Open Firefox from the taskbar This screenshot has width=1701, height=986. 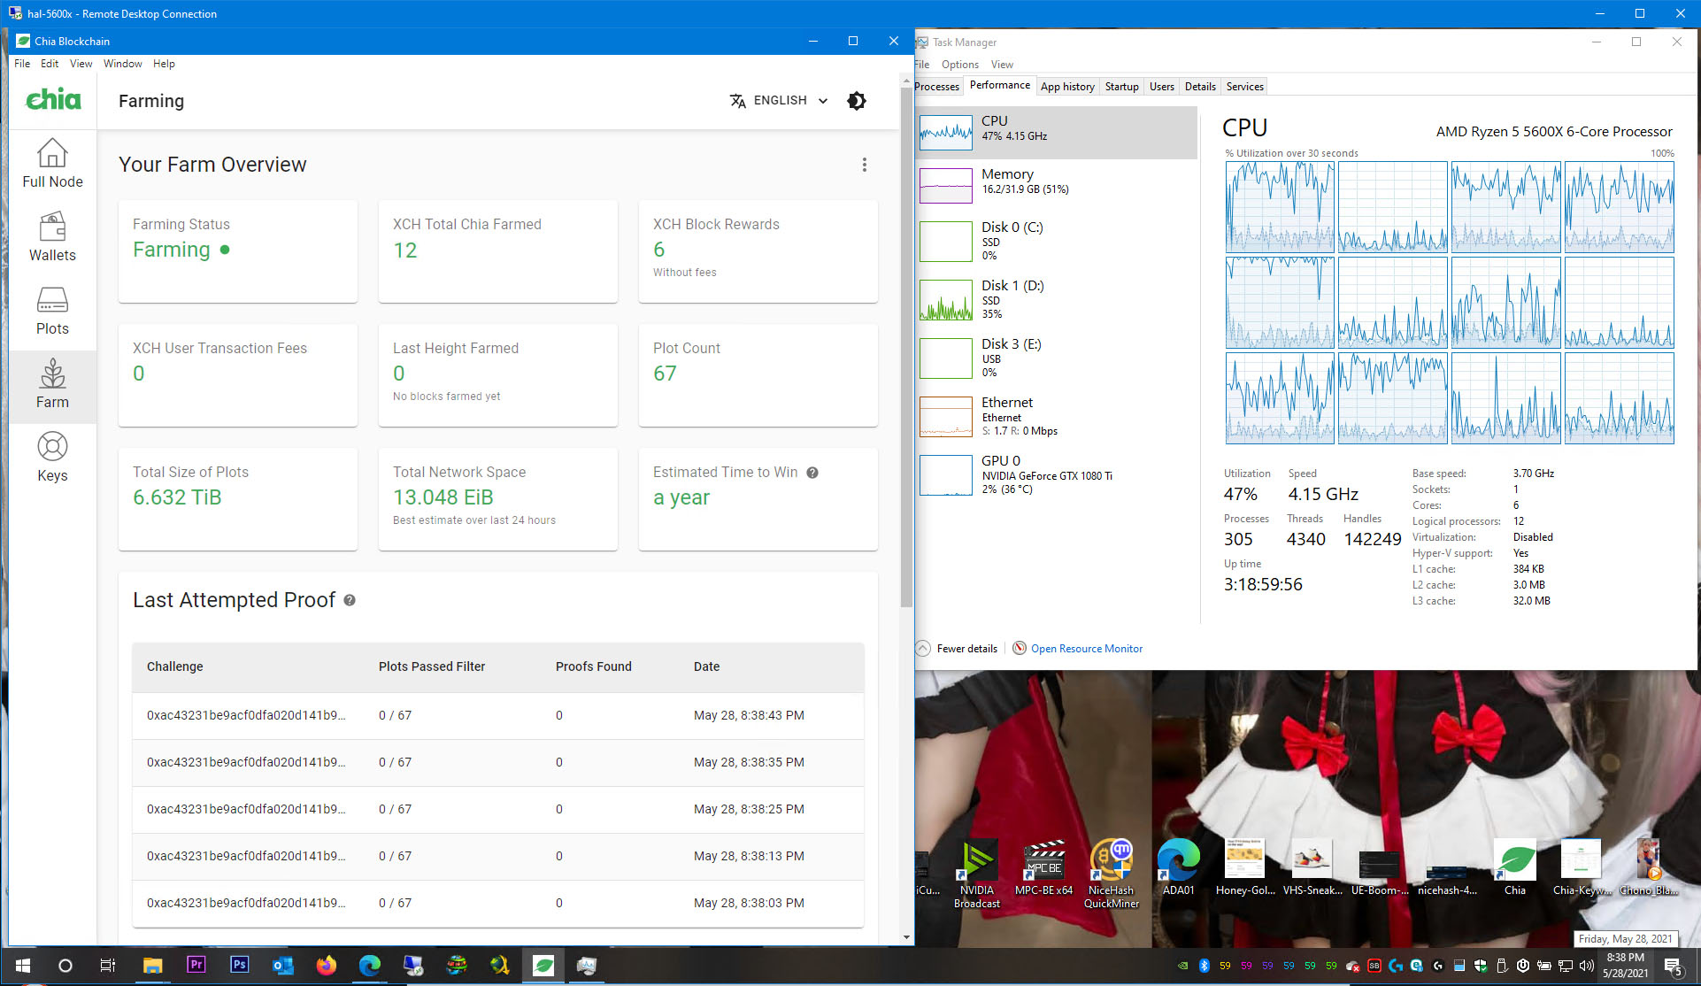click(x=326, y=966)
